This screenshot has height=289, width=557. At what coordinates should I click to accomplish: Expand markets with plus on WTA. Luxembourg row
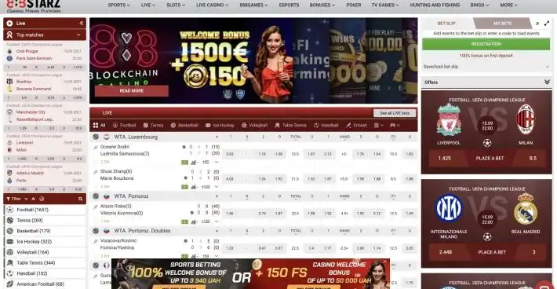[x=217, y=137]
